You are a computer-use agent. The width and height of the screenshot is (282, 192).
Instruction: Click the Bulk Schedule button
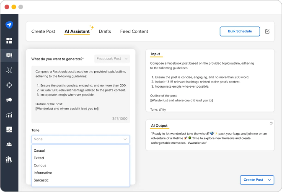coord(240,31)
